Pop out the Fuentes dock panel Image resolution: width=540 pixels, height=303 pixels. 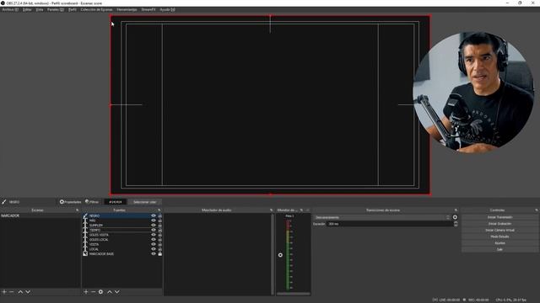click(x=159, y=210)
